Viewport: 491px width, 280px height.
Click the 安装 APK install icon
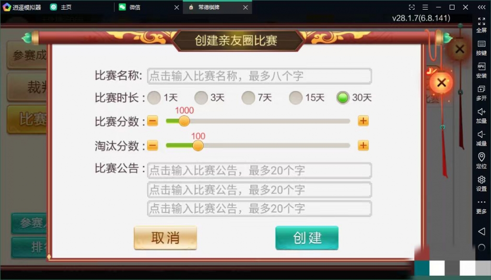(481, 70)
